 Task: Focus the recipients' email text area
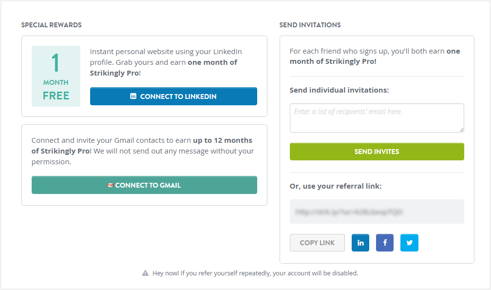[x=377, y=118]
